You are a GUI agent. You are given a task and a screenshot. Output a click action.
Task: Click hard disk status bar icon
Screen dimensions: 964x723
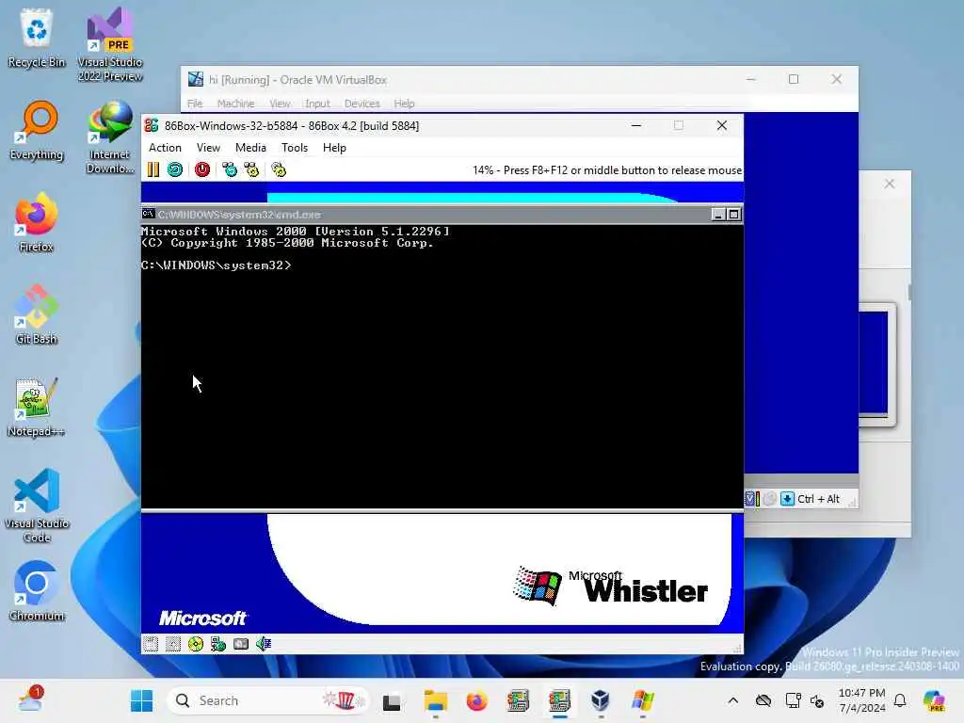pyautogui.click(x=241, y=644)
